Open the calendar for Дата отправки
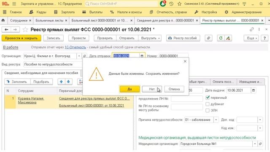The height and width of the screenshot is (152, 270). [x=142, y=56]
